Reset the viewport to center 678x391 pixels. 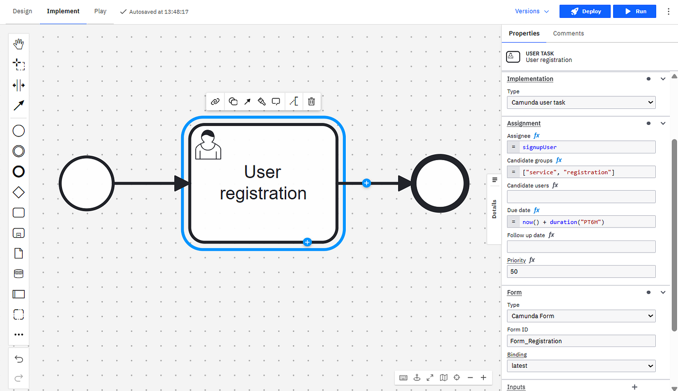[x=457, y=377]
